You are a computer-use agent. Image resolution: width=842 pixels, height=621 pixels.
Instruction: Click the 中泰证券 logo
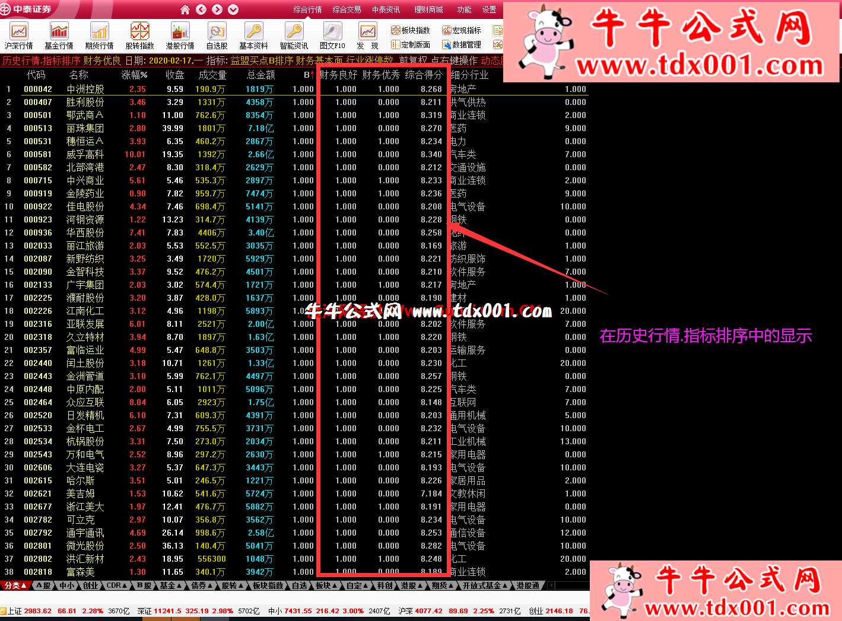(x=27, y=9)
